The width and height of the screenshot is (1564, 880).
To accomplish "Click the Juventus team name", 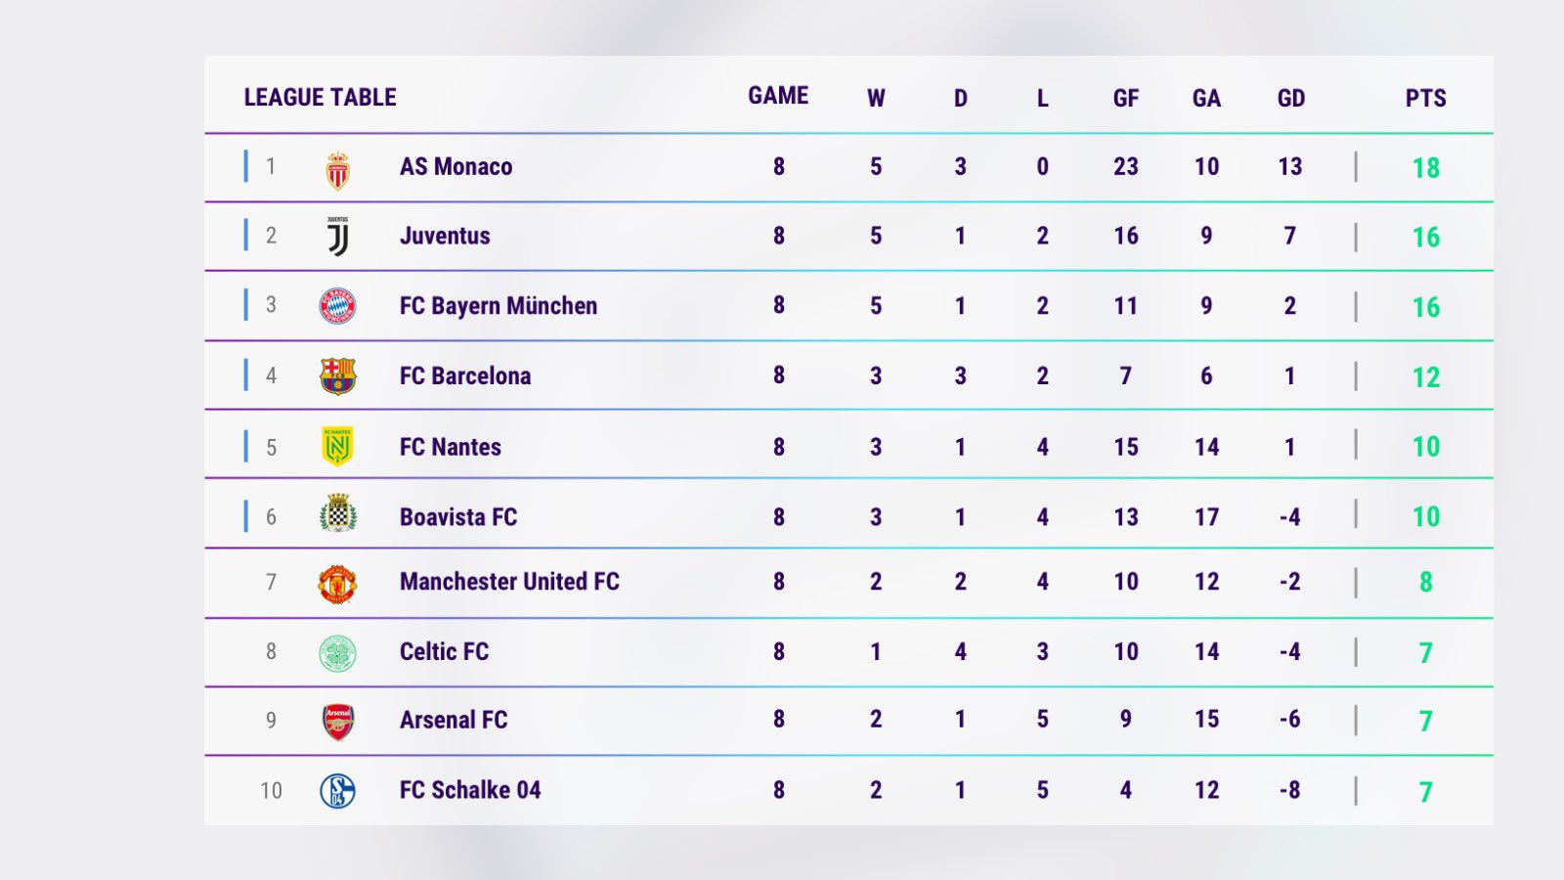I will click(445, 236).
